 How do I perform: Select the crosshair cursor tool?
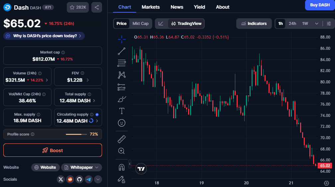click(122, 39)
